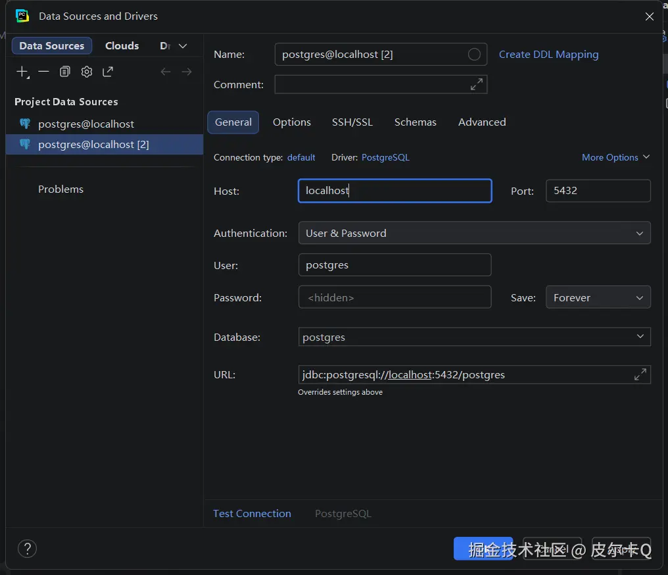The width and height of the screenshot is (668, 575).
Task: Remove the selected data source with minus icon
Action: click(x=43, y=72)
